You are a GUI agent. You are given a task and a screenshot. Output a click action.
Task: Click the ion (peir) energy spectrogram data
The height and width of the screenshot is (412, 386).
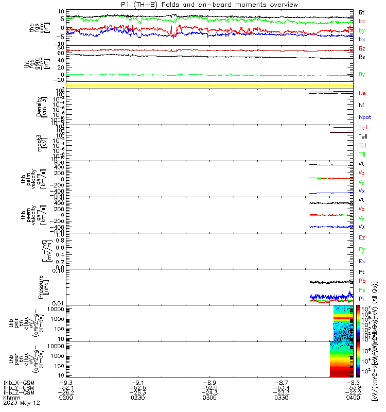[x=343, y=323]
